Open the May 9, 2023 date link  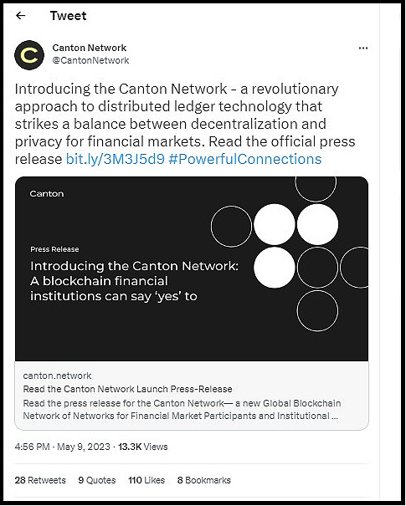(x=84, y=447)
